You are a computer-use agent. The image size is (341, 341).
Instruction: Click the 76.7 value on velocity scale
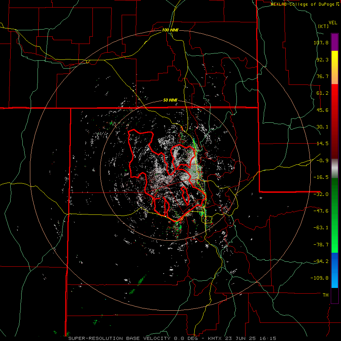pos(322,76)
